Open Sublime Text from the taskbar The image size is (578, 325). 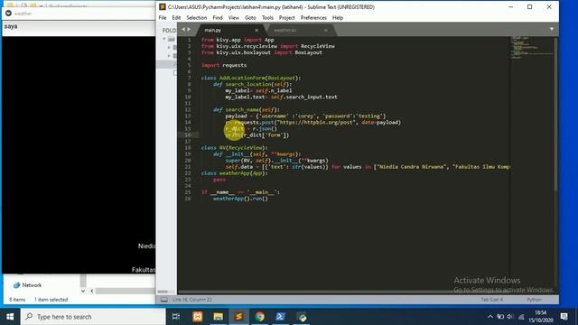[238, 317]
